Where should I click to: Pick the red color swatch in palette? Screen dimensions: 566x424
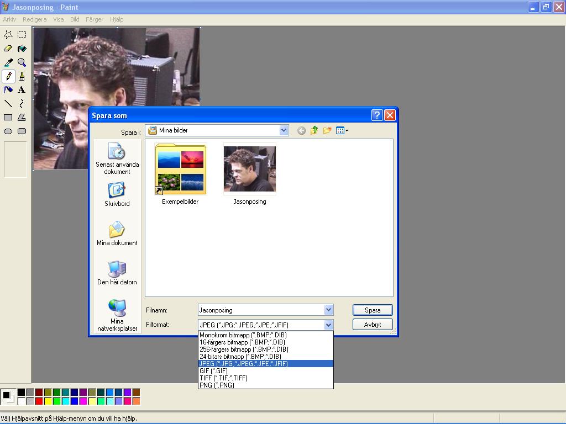(39, 401)
